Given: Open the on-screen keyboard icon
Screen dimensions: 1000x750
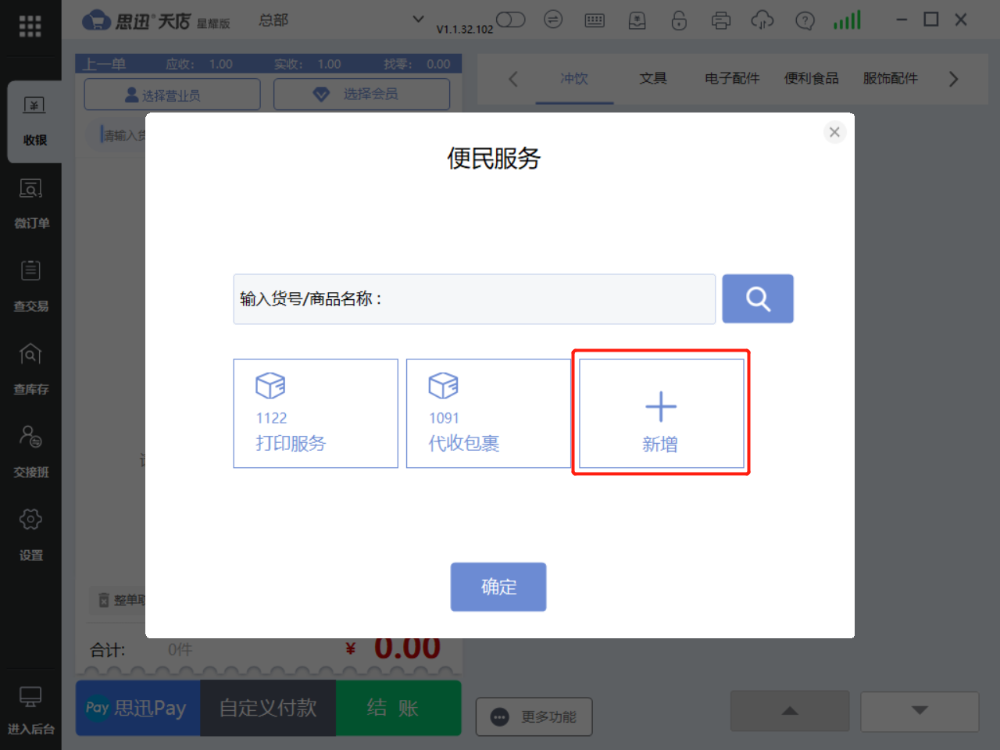Looking at the screenshot, I should 595,20.
